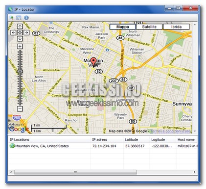206x189 pixels.
Task: Pan the map left with arrow
Action: point(13,32)
